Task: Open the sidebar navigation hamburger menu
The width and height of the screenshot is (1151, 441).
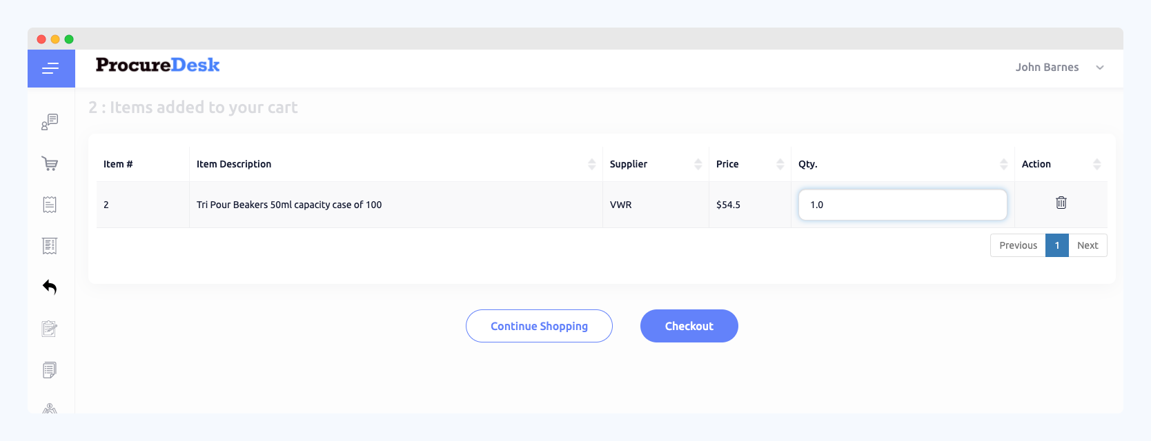Action: coord(51,68)
